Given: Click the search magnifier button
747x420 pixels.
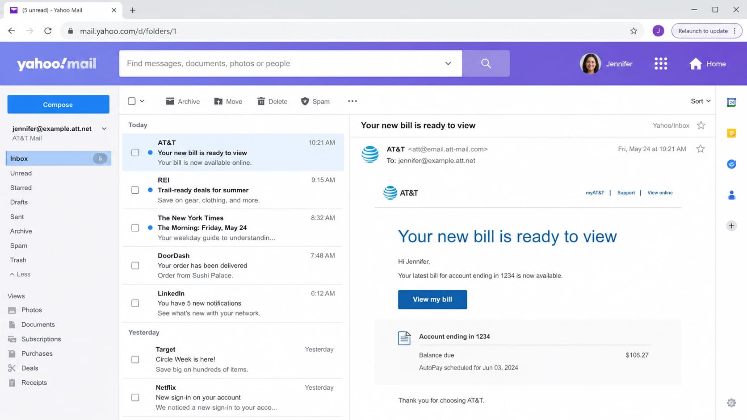Looking at the screenshot, I should point(486,63).
